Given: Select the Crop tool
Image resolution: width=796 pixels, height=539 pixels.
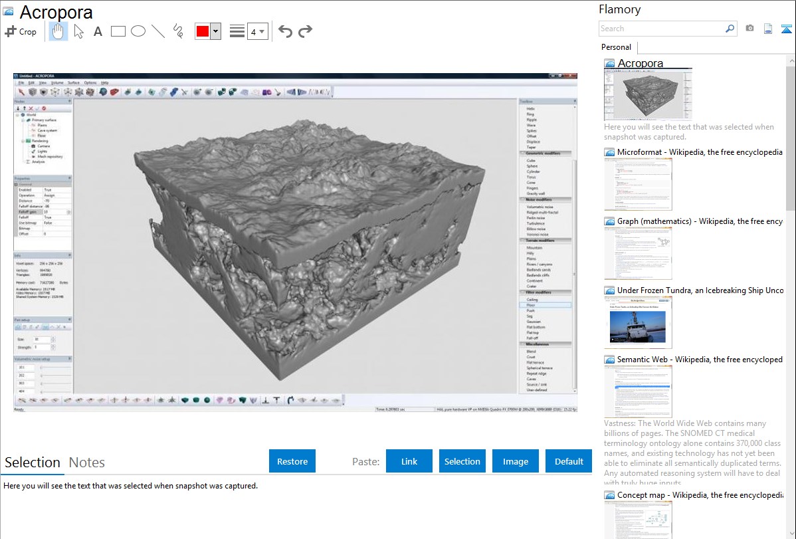Looking at the screenshot, I should point(21,31).
